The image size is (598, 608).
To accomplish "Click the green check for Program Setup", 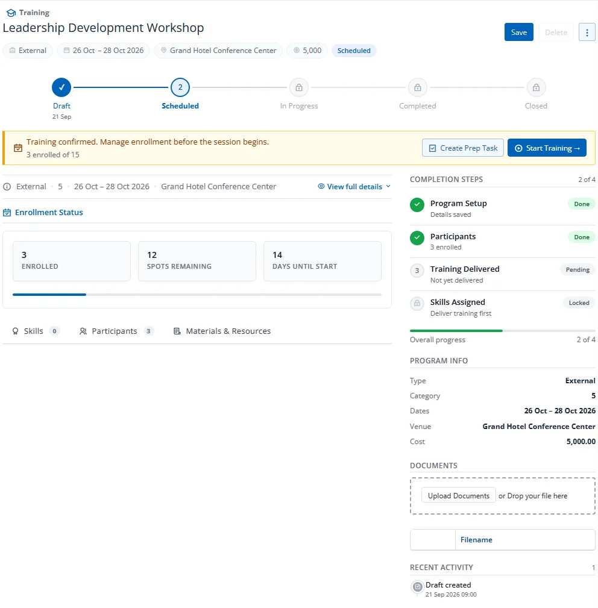I will [x=417, y=205].
